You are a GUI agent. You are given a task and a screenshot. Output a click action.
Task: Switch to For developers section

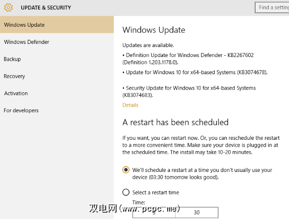(21, 110)
